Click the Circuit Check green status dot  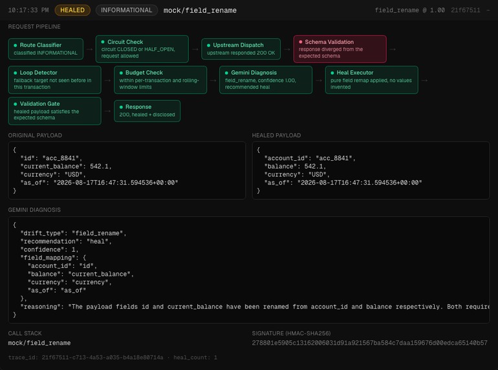coord(103,42)
